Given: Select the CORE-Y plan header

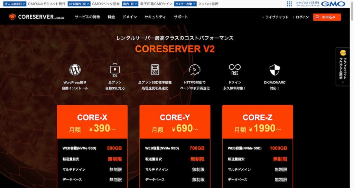Looking at the screenshot, I should pyautogui.click(x=175, y=122).
